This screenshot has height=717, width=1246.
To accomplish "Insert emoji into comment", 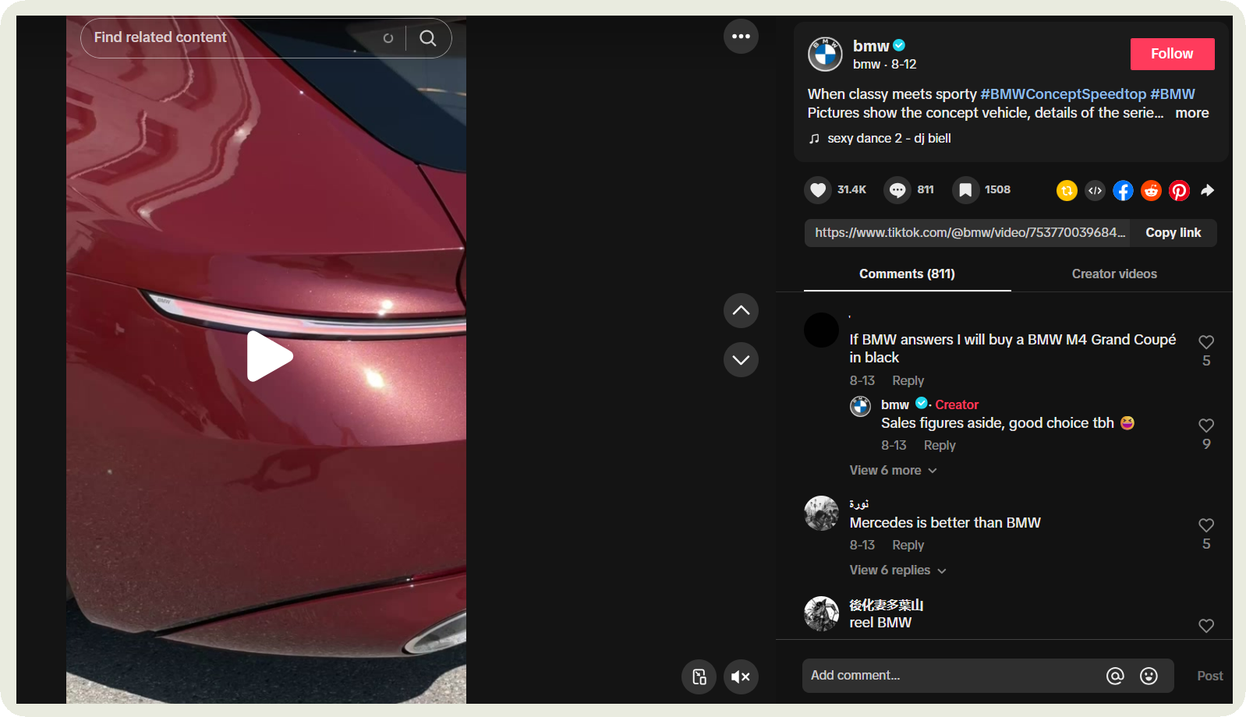I will [x=1149, y=676].
